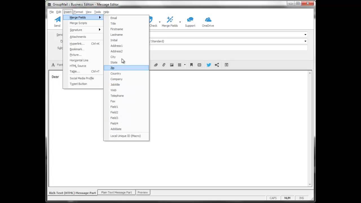Open the Edit menu
361x203 pixels.
coord(59,12)
